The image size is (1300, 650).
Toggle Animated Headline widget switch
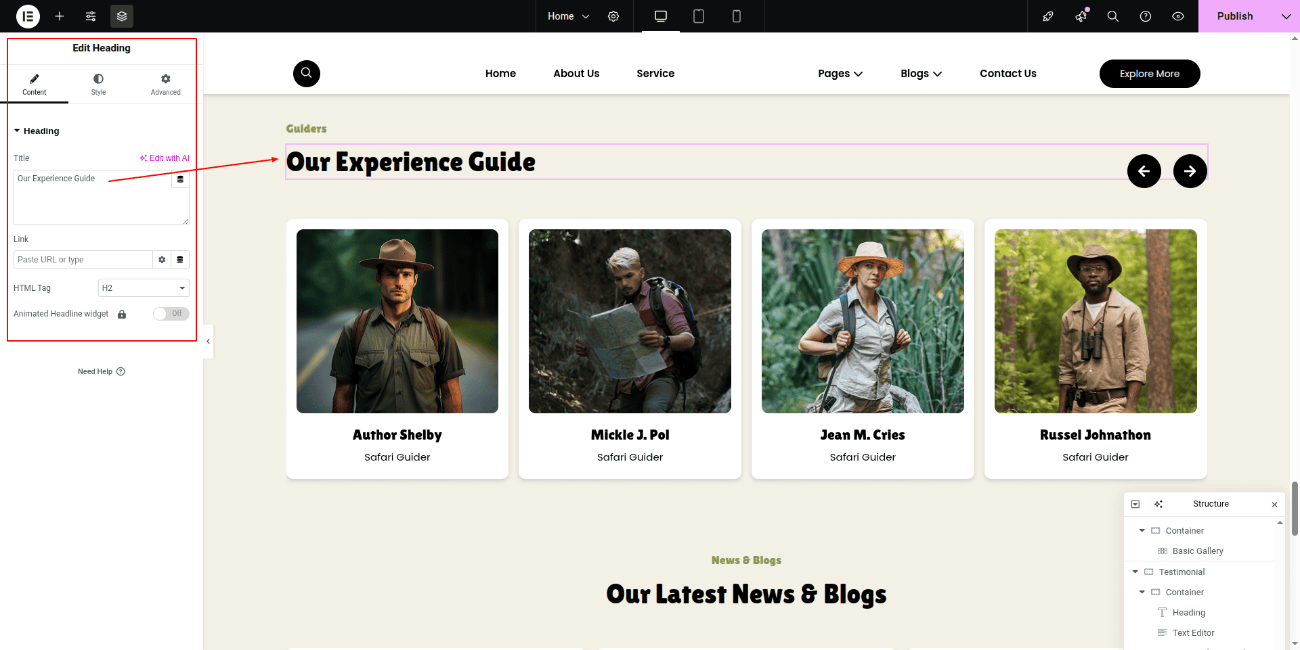171,314
